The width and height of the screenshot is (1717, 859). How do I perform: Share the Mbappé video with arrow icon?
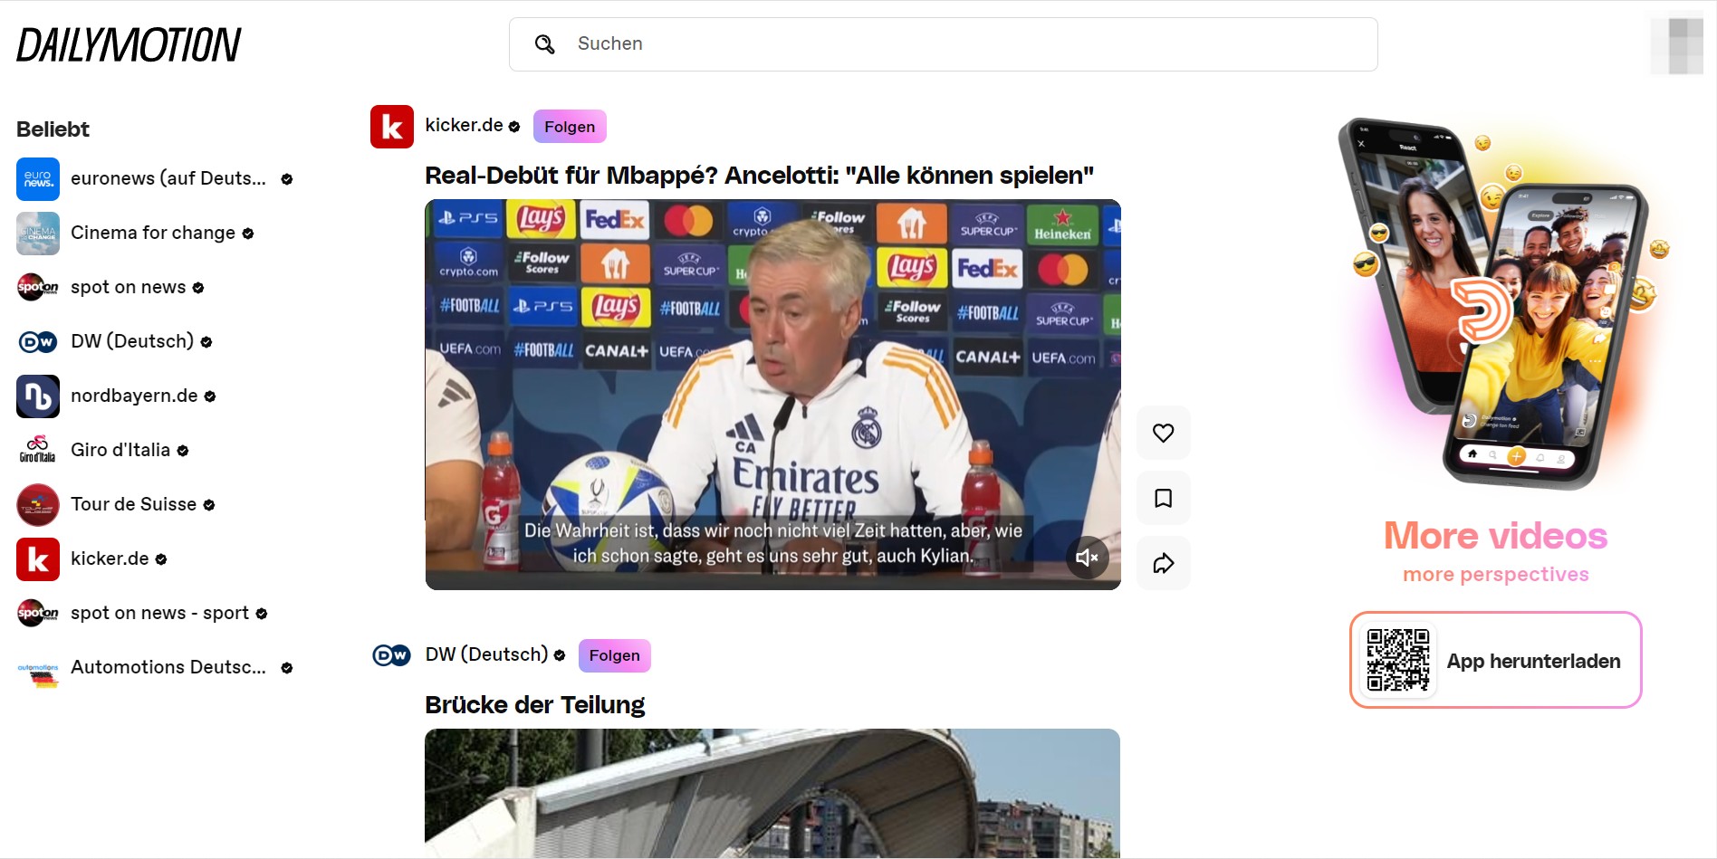(x=1164, y=563)
